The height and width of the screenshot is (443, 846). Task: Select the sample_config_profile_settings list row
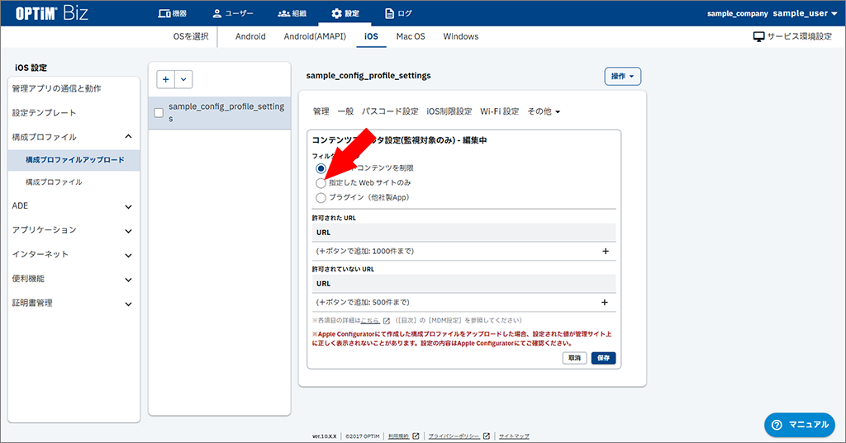220,113
